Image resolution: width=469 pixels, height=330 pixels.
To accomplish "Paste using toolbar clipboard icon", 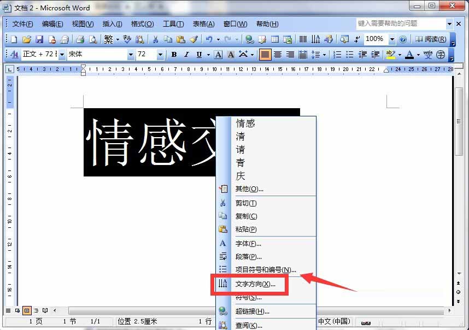I will click(x=181, y=39).
